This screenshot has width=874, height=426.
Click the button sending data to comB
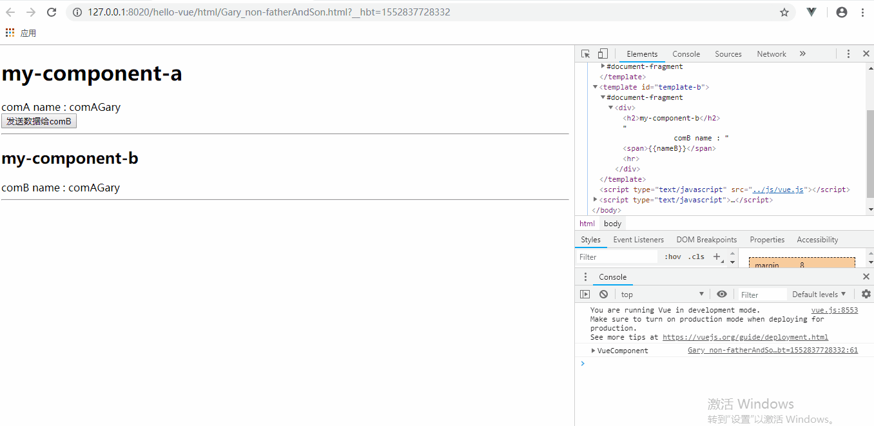(x=39, y=121)
